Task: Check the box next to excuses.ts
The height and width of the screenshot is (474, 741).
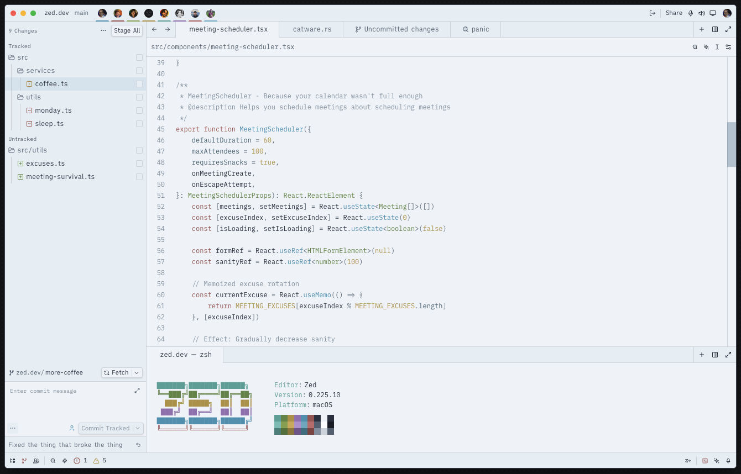Action: coord(139,164)
